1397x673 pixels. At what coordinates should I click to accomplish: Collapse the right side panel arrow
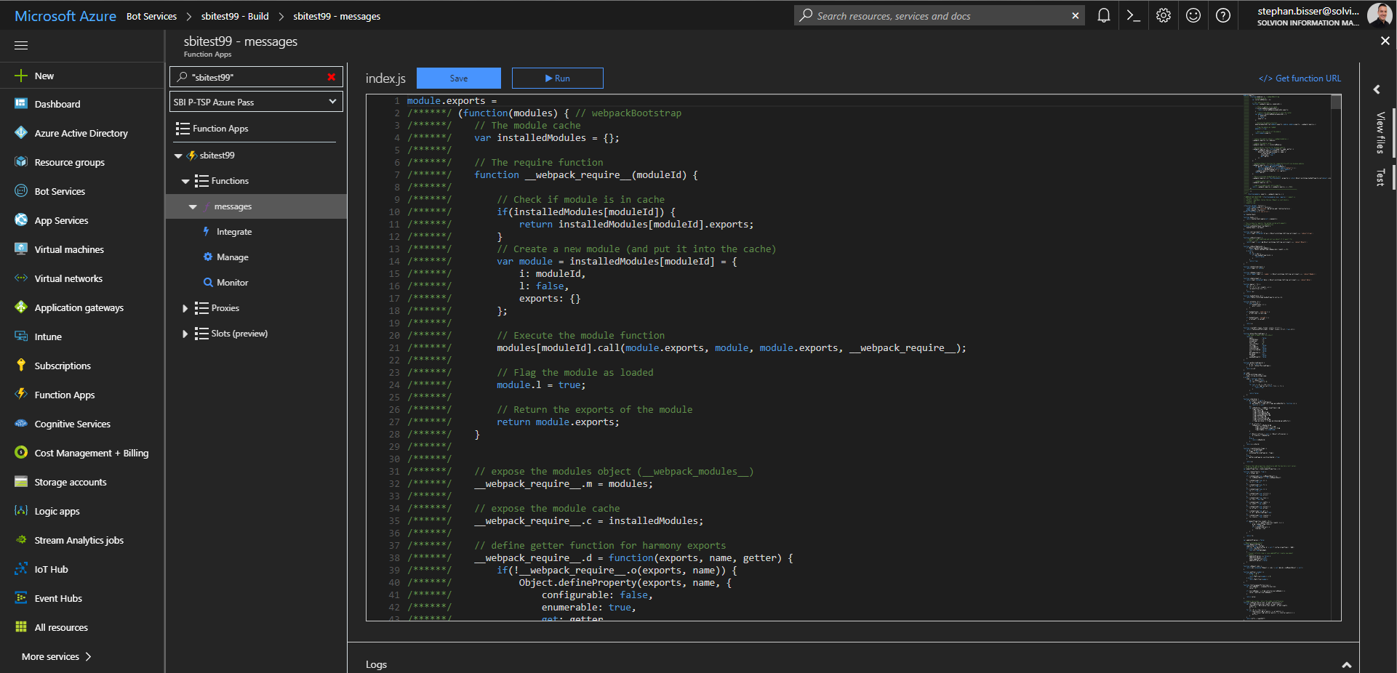pos(1377,89)
